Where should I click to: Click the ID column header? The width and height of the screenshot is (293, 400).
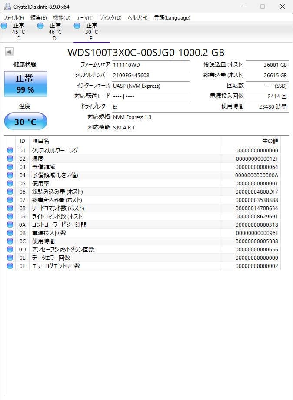point(23,141)
